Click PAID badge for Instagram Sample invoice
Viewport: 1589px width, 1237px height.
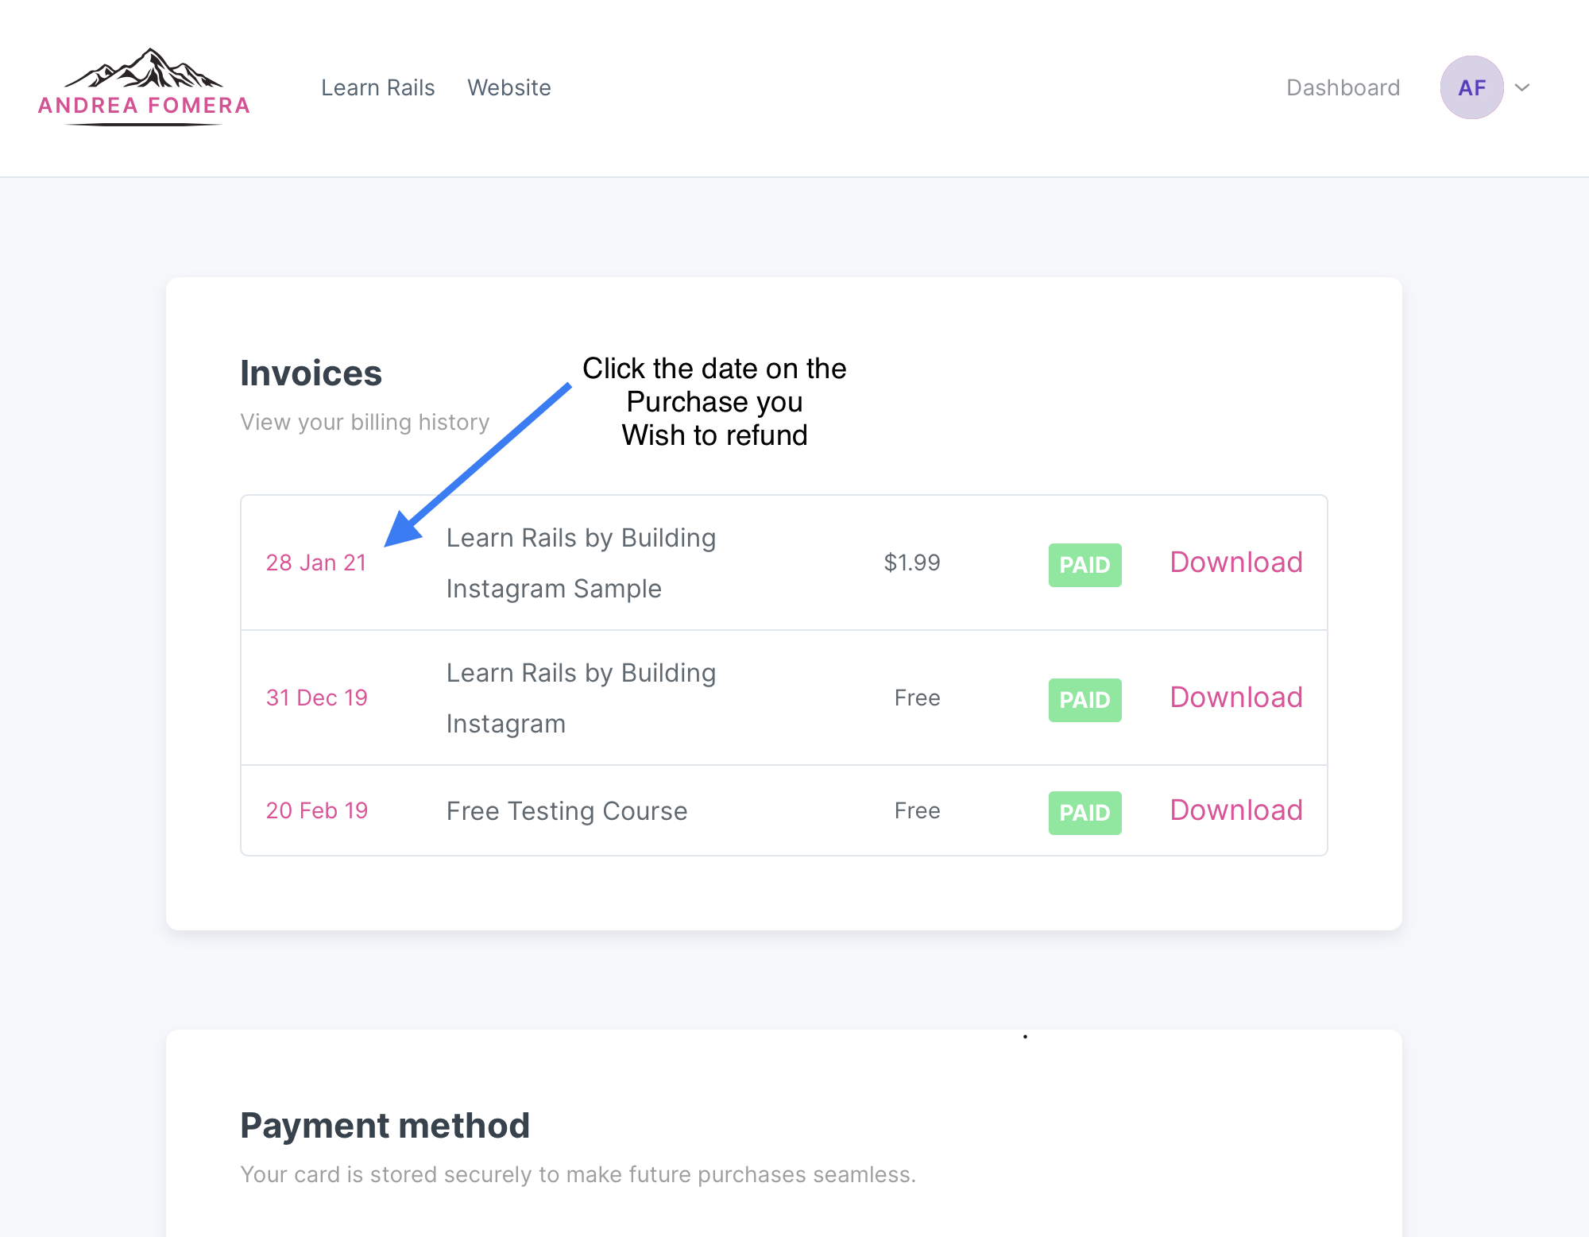(x=1084, y=565)
